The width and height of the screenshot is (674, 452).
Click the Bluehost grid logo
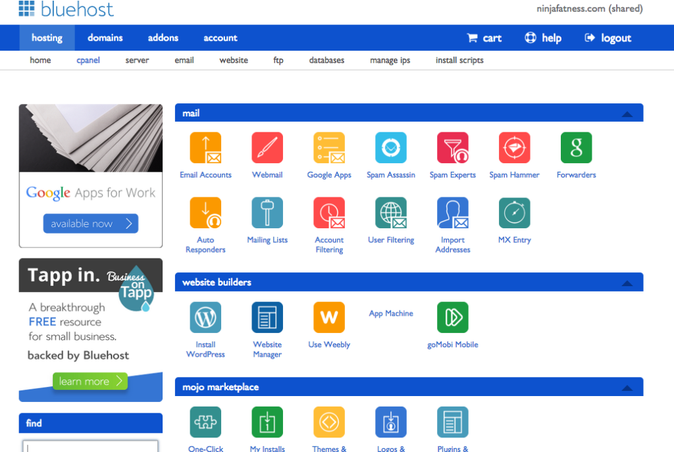click(26, 9)
